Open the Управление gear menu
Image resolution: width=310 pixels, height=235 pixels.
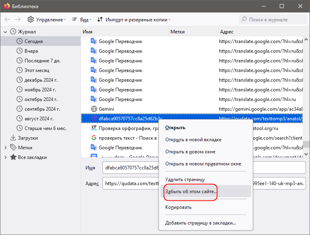(x=46, y=20)
